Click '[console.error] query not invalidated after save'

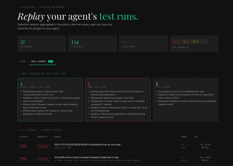click(x=181, y=92)
